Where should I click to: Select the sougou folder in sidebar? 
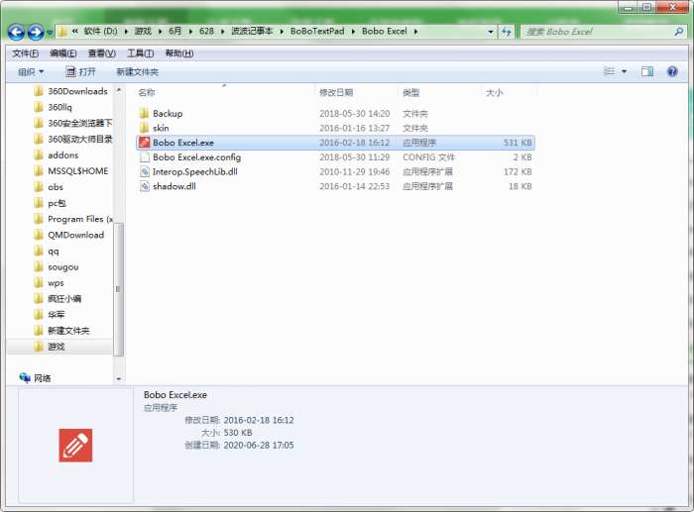[58, 266]
